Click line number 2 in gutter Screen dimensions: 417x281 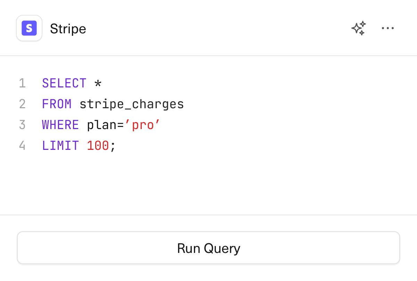click(22, 104)
